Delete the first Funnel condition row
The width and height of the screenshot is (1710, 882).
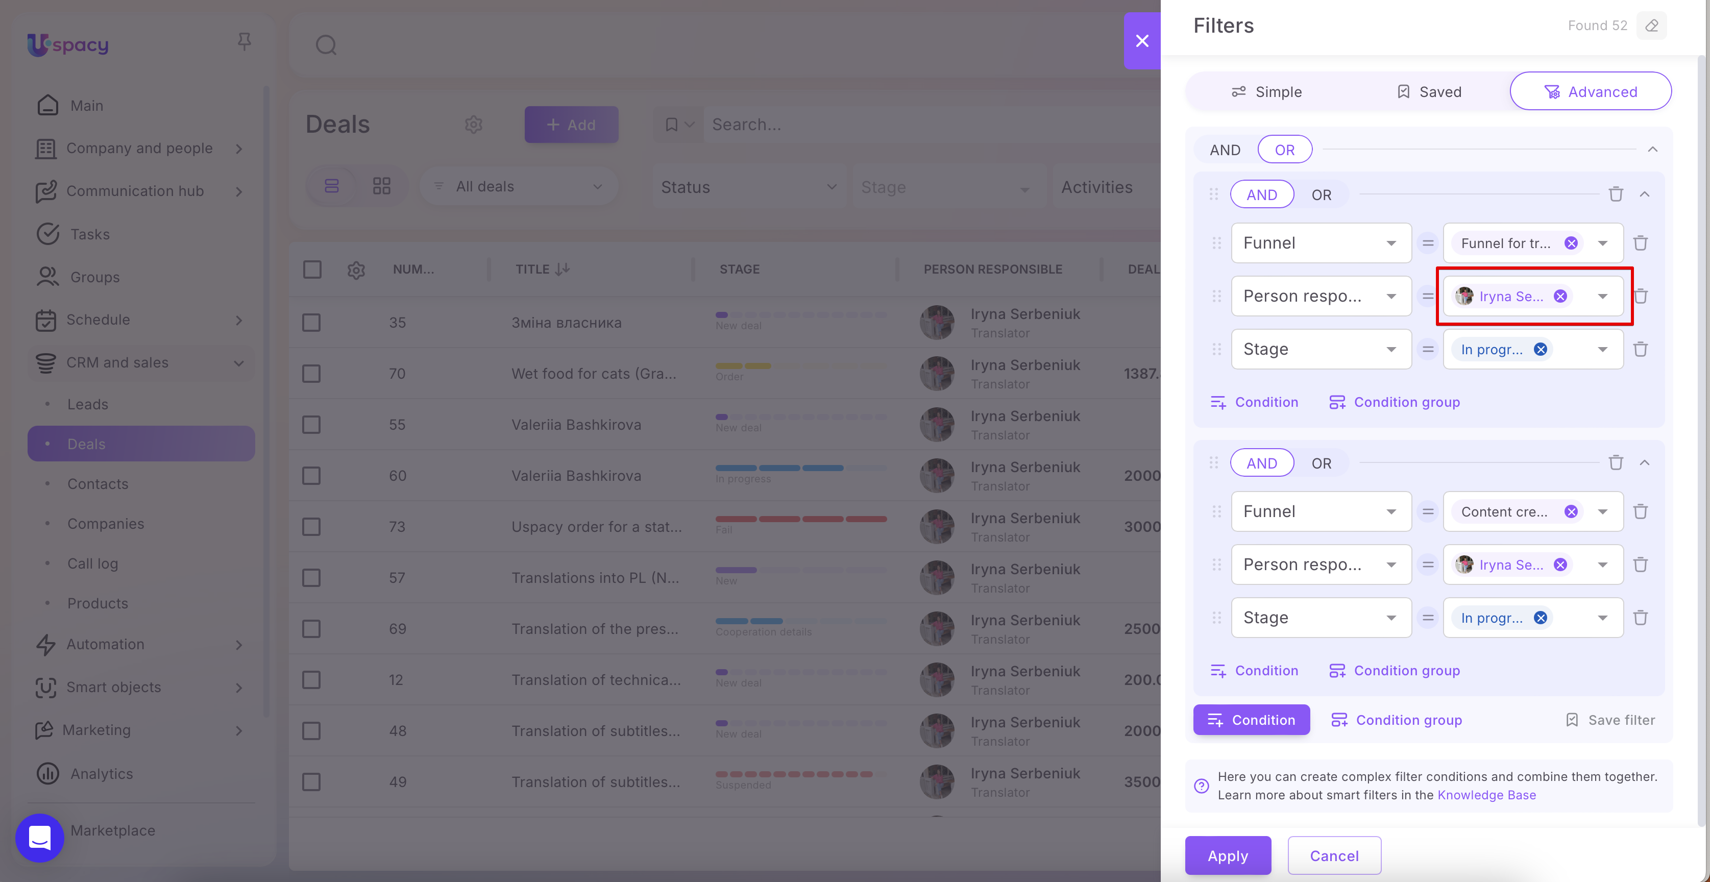click(1640, 243)
